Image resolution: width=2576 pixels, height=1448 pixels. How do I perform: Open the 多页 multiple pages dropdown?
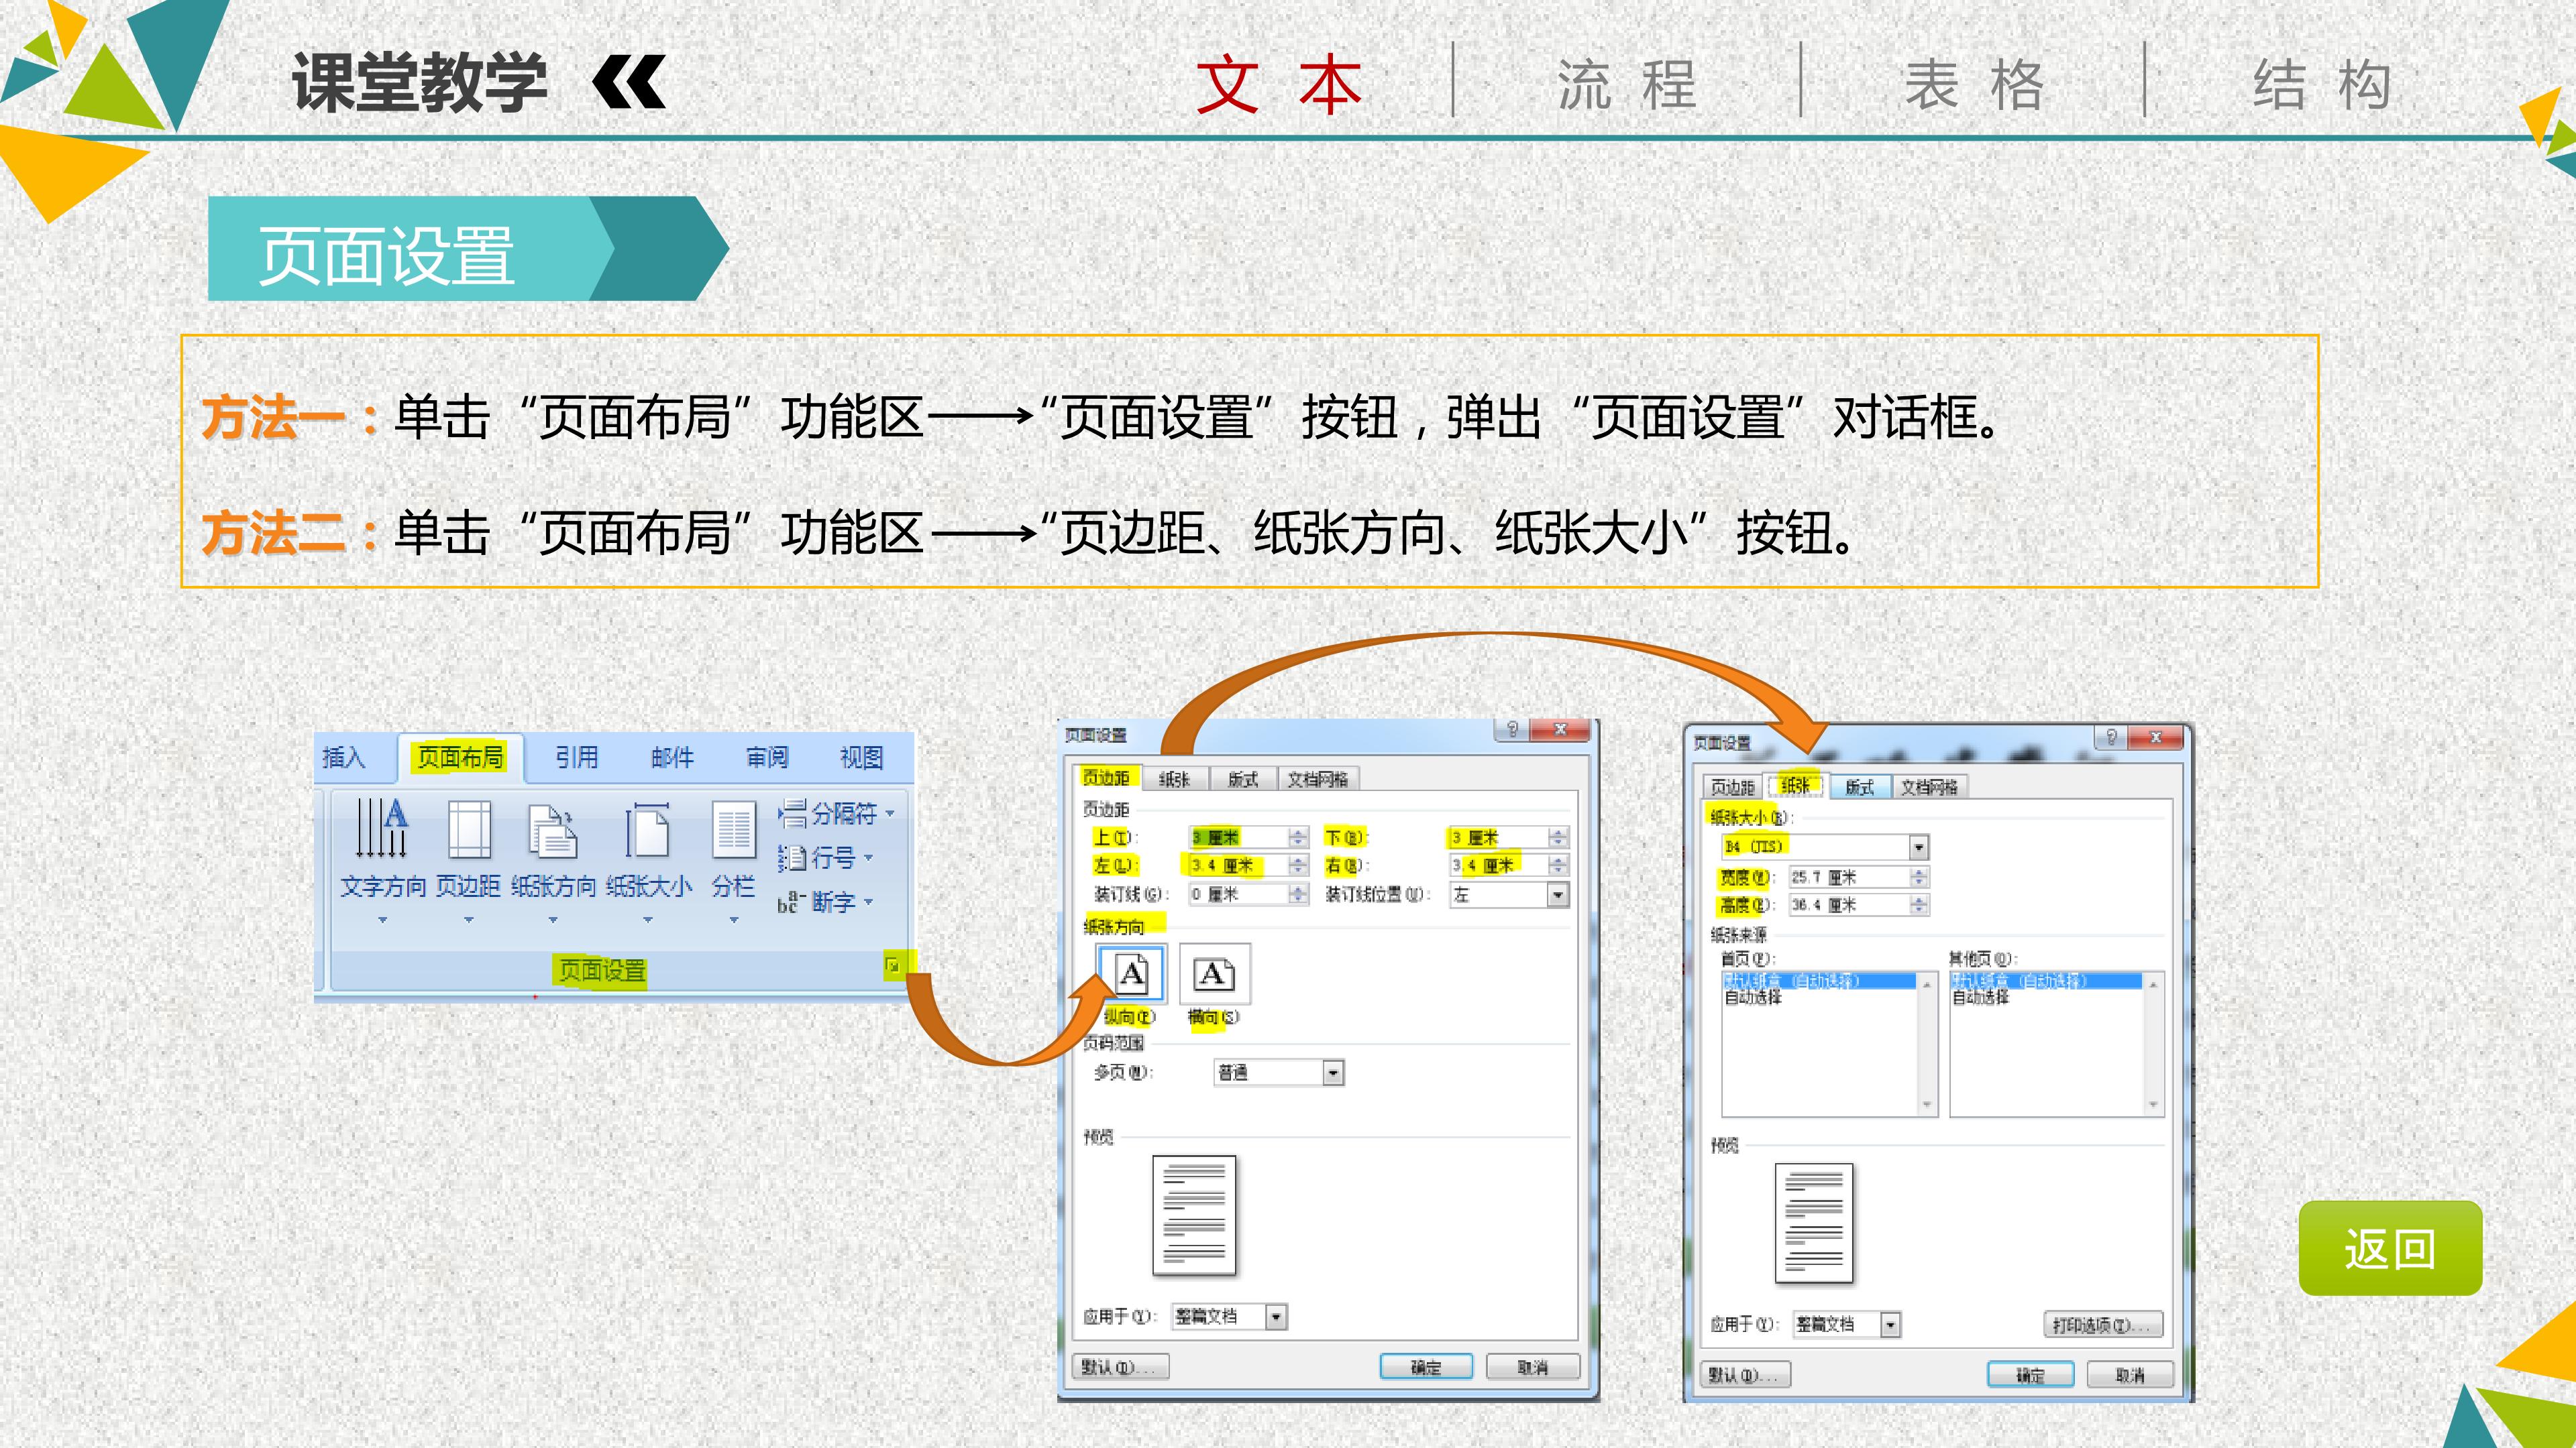(x=1333, y=1073)
